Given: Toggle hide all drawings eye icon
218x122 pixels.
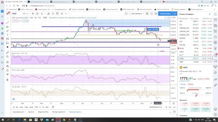Looking at the screenshot, I should pyautogui.click(x=7, y=75).
